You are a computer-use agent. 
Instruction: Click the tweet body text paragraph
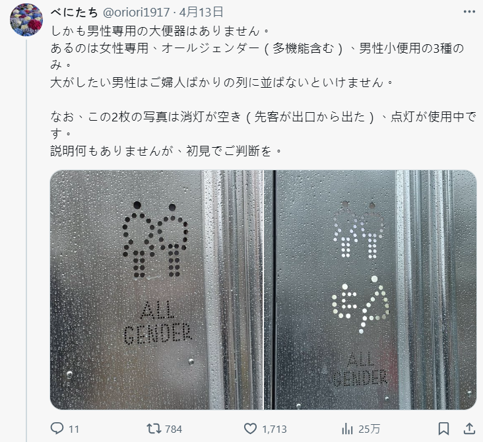click(x=263, y=91)
